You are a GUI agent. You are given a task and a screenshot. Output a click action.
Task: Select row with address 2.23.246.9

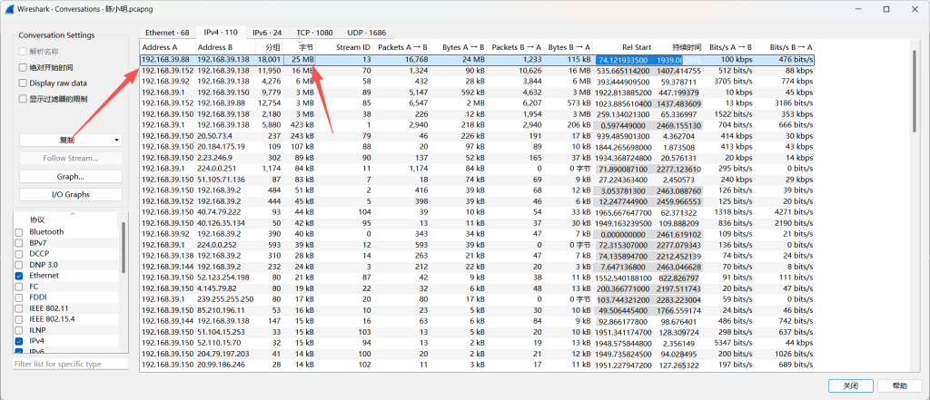click(476, 158)
